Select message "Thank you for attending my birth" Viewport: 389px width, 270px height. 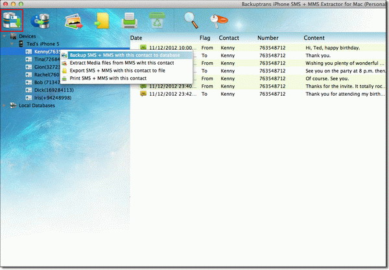[x=345, y=94]
